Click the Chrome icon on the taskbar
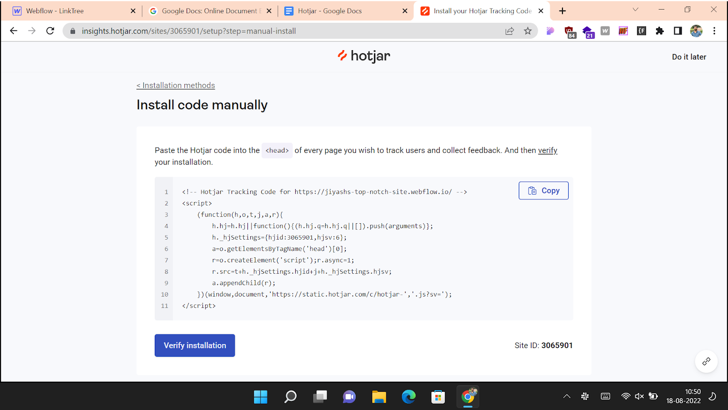Screen dimensions: 728x410 click(468, 397)
